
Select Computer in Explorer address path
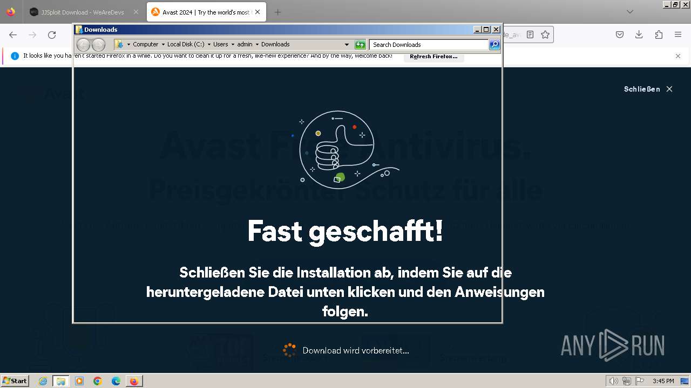coord(145,45)
